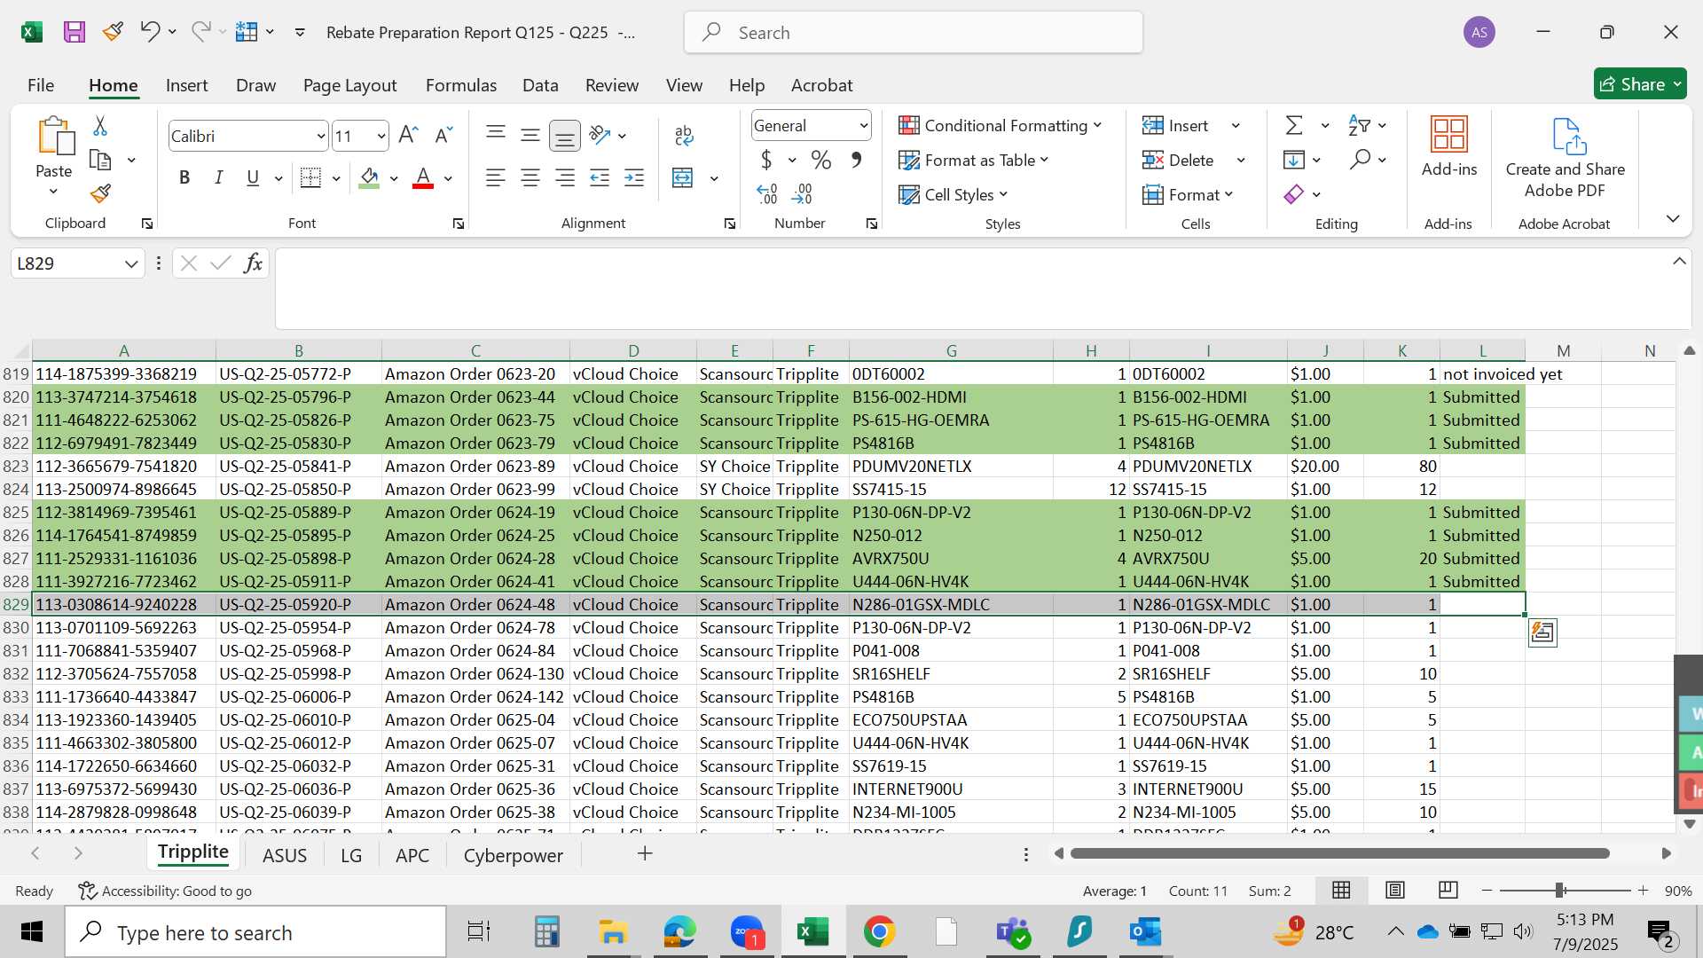Open the Name Box dropdown arrow
Viewport: 1703px width, 958px height.
pos(131,263)
